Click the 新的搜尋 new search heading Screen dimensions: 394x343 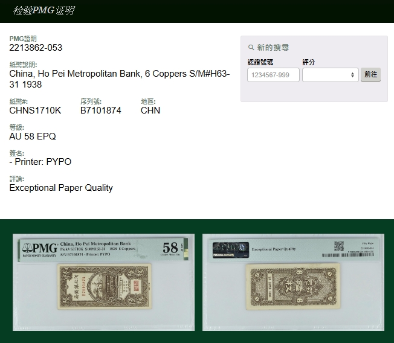[273, 48]
